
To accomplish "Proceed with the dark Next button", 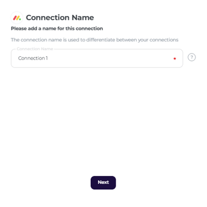I will click(x=103, y=183).
